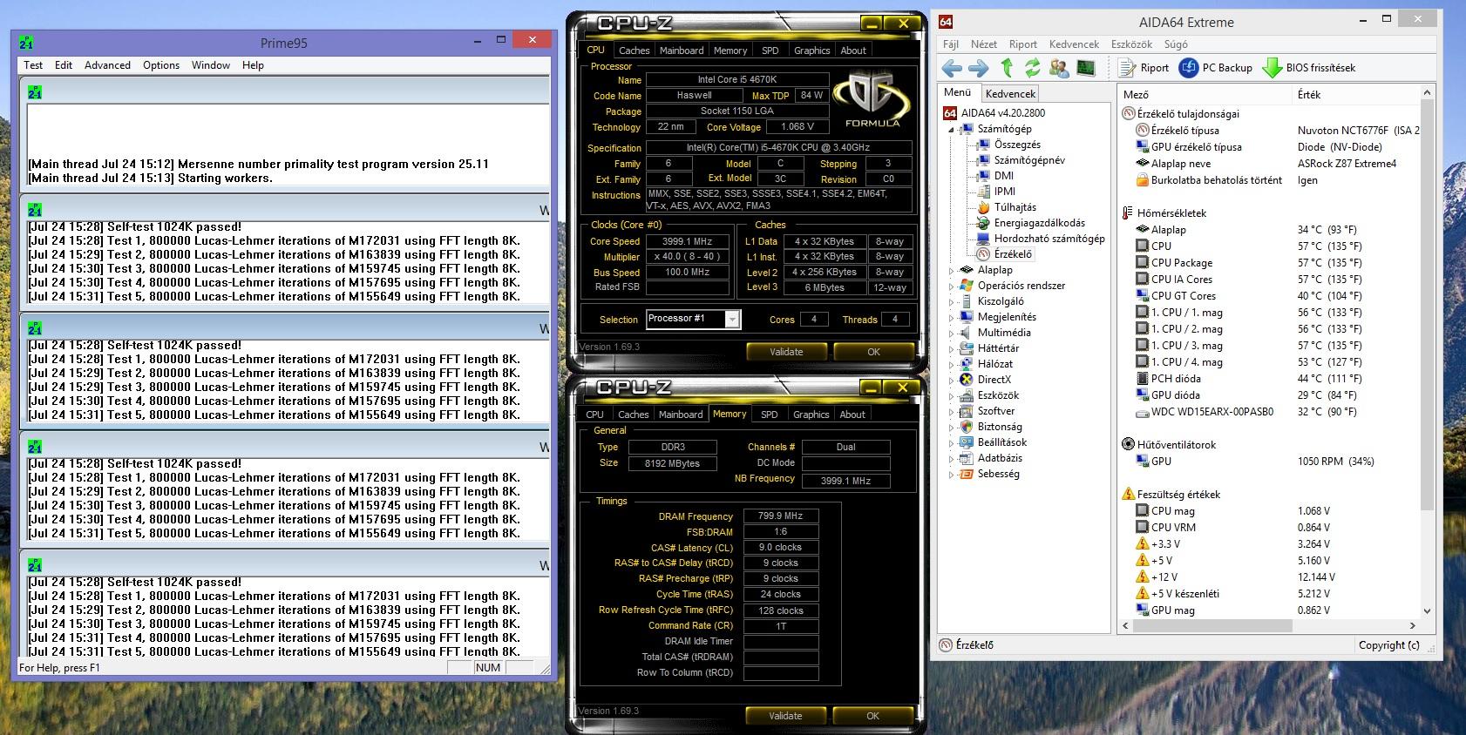
Task: Click OK in lower CPU-Z memory window
Action: point(872,716)
